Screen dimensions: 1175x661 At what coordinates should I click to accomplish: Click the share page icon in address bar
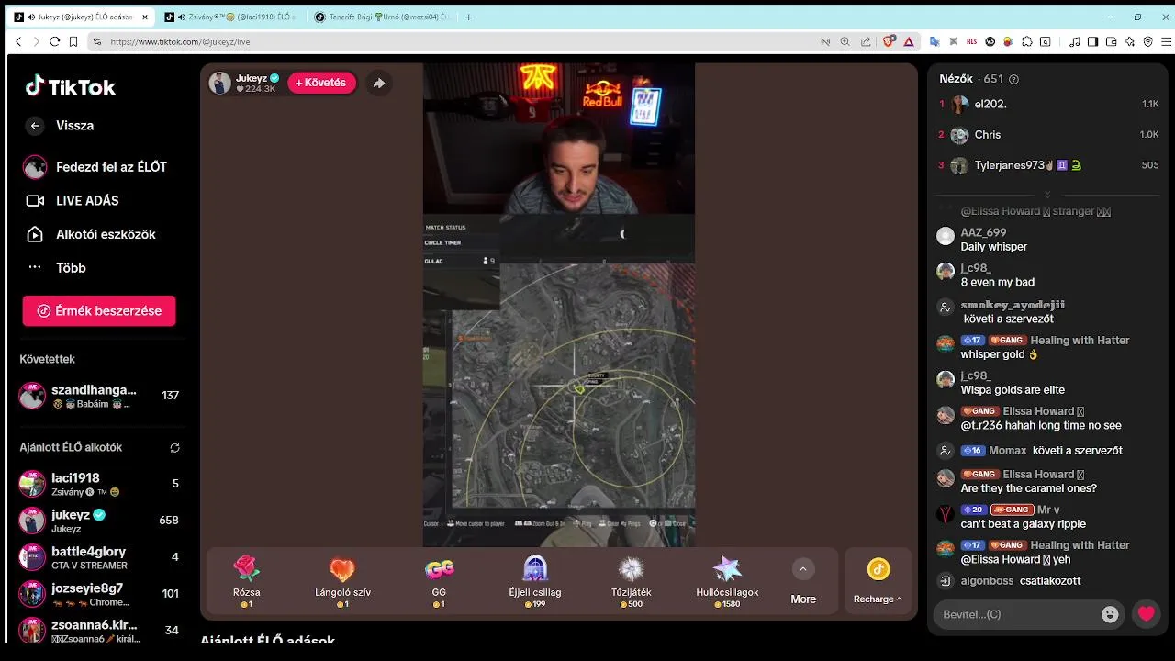(866, 41)
